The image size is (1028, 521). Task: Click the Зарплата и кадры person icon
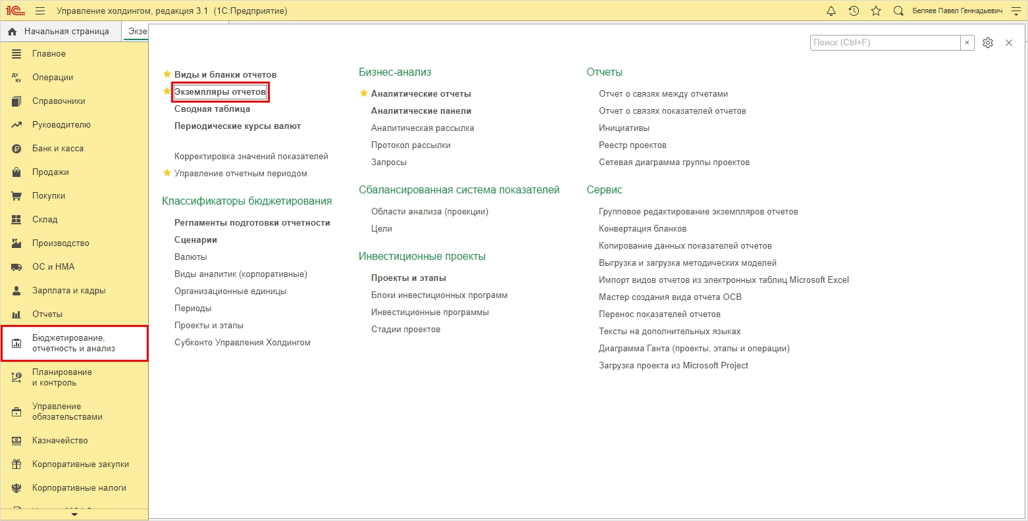[17, 291]
